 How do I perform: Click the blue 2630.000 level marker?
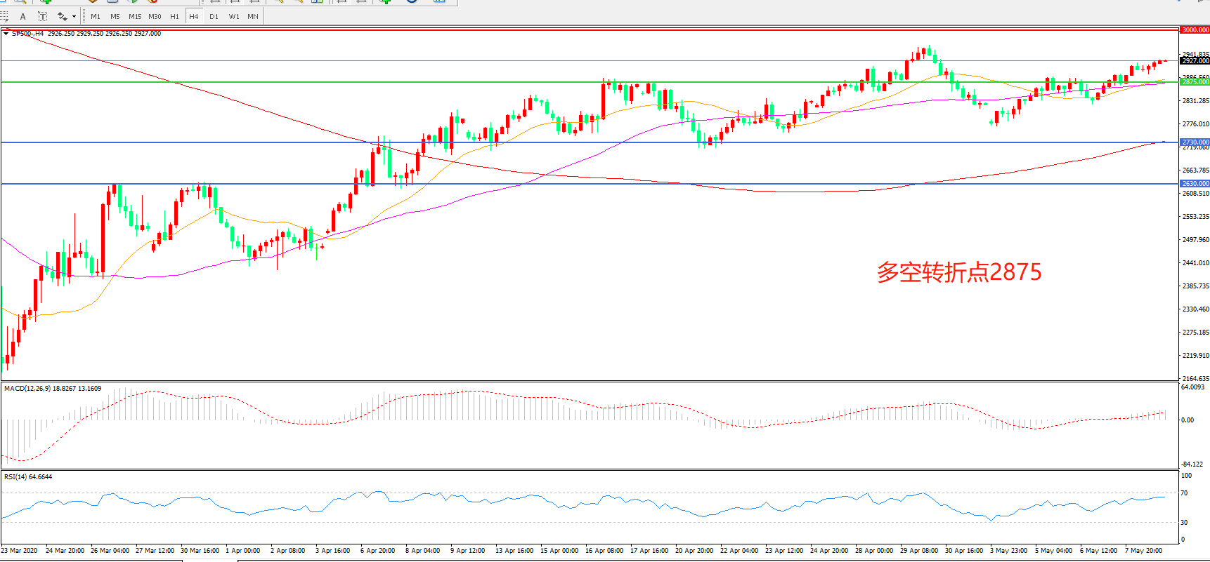pos(1195,184)
